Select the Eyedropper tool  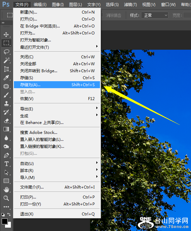pos(6,78)
